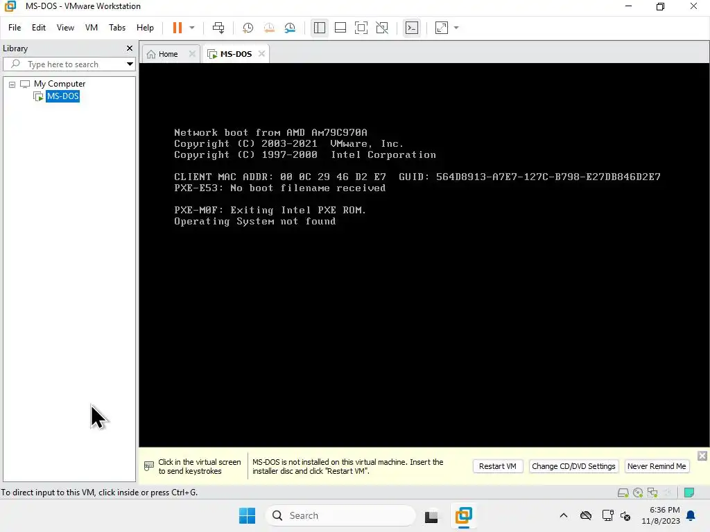Open the File menu

pos(15,28)
